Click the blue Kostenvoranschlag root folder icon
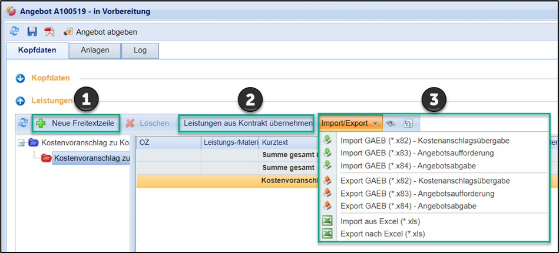Screen dimensions: 559x253 click(33, 142)
